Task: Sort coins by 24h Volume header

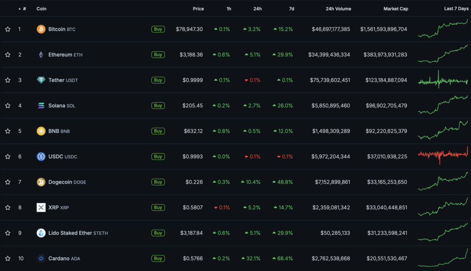Action: pos(338,9)
